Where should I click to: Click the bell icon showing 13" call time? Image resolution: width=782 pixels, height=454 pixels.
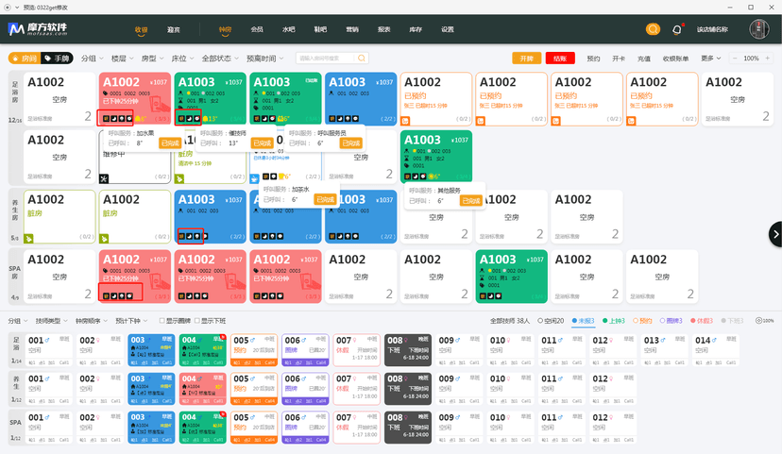pyautogui.click(x=206, y=119)
